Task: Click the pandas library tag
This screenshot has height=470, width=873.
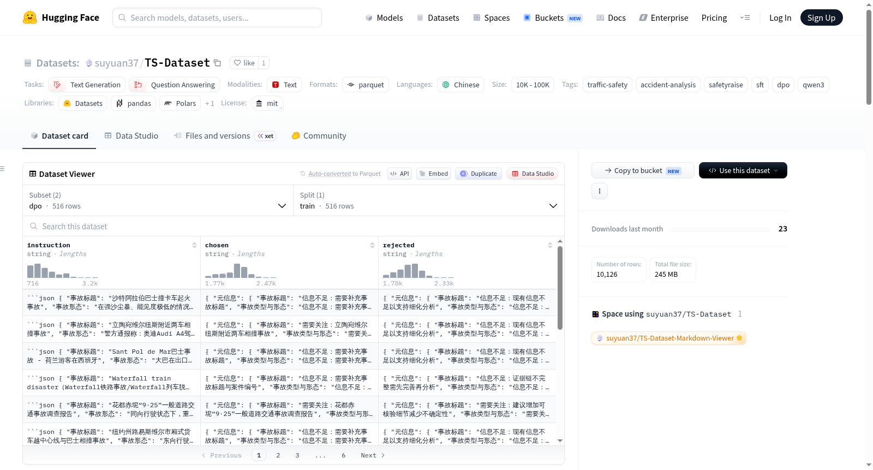Action: (x=134, y=103)
